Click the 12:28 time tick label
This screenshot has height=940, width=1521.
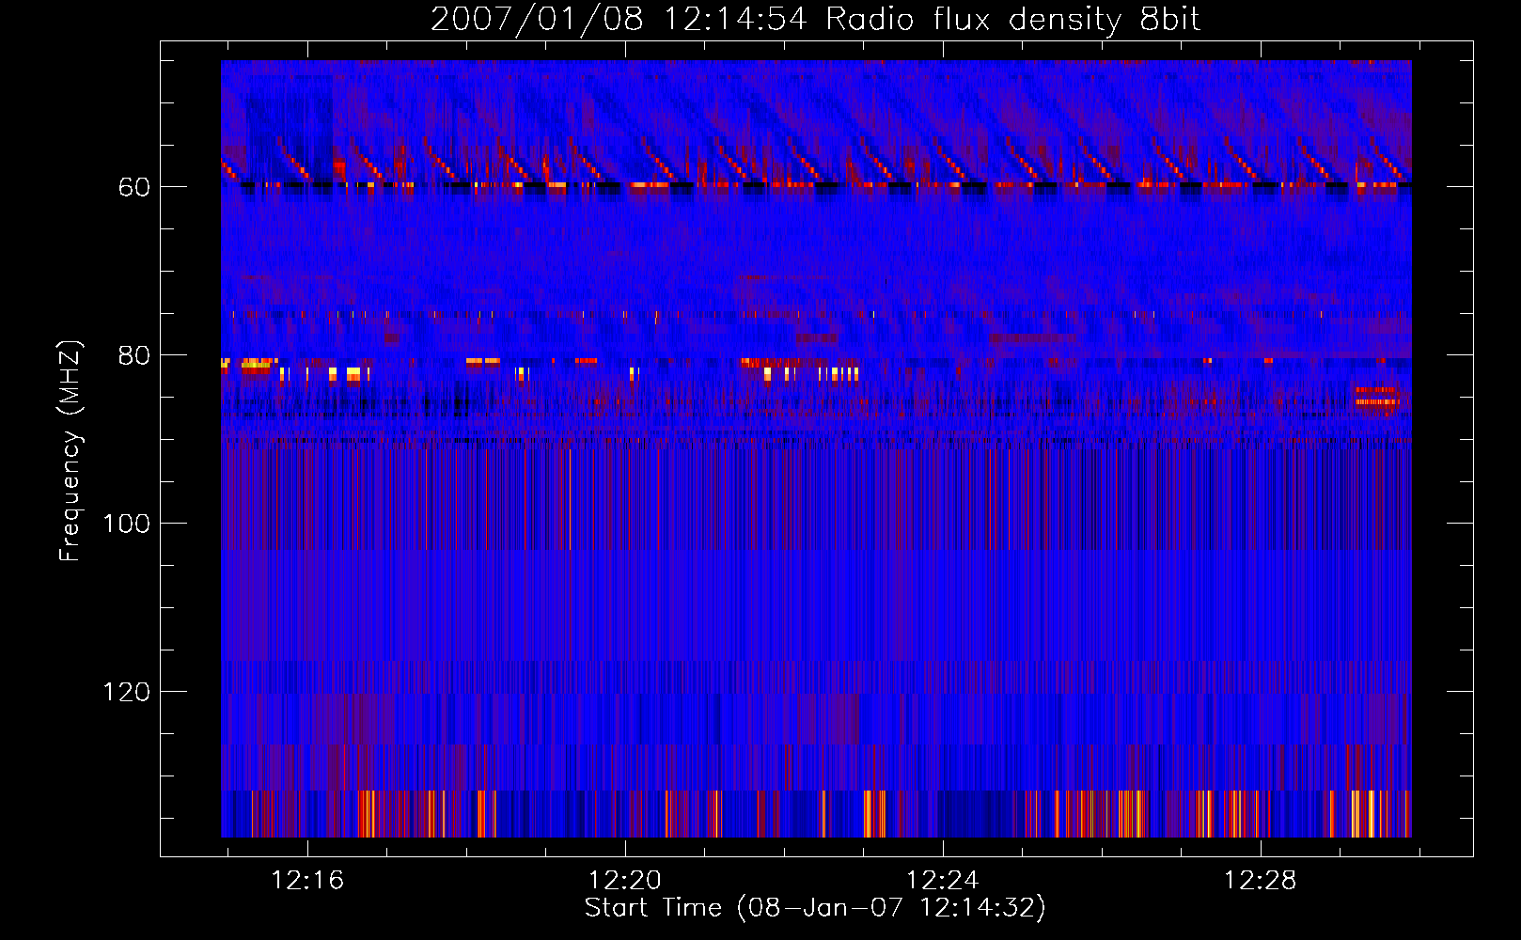1260,881
